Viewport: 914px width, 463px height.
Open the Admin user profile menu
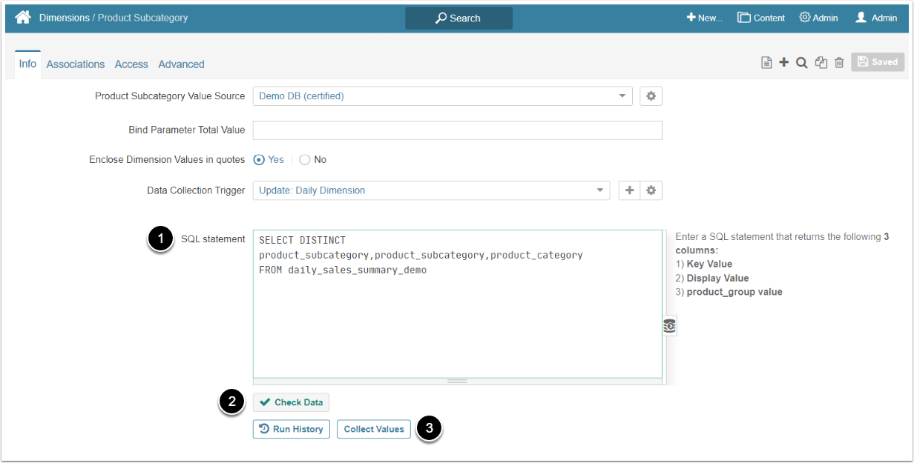(876, 18)
